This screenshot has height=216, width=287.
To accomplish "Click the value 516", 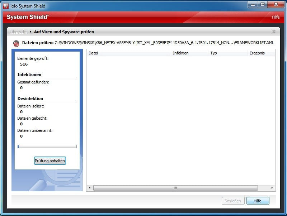I will (24, 64).
